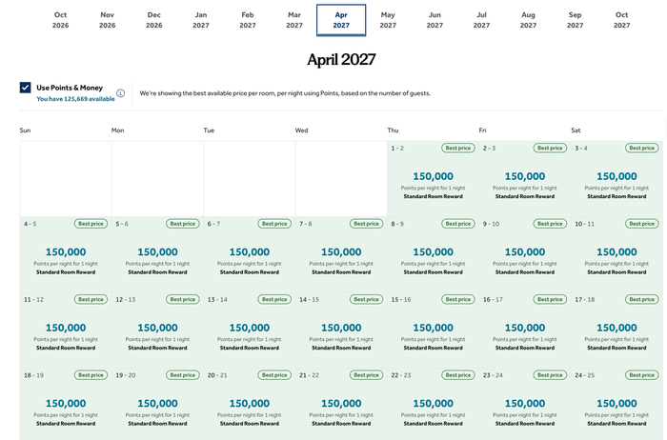Select the April 1 - 2 night cell
Image resolution: width=667 pixels, height=440 pixels.
tap(433, 178)
